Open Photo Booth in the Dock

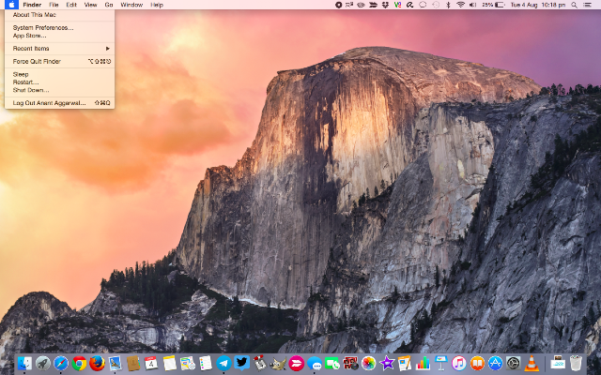click(350, 363)
